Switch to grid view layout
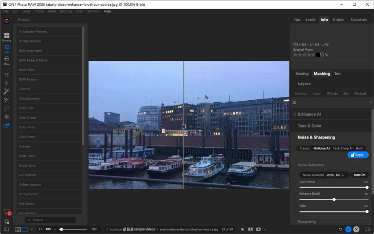The height and width of the screenshot is (234, 374). 18,230
